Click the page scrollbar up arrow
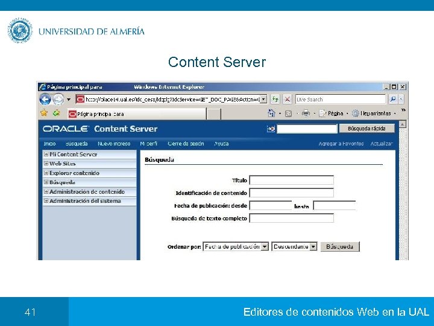The height and width of the screenshot is (326, 434). (x=403, y=124)
